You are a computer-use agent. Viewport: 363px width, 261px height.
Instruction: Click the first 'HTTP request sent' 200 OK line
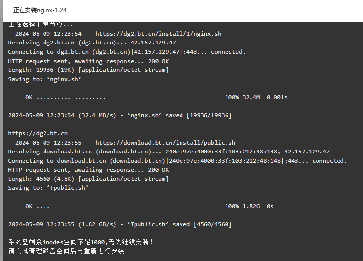point(89,61)
